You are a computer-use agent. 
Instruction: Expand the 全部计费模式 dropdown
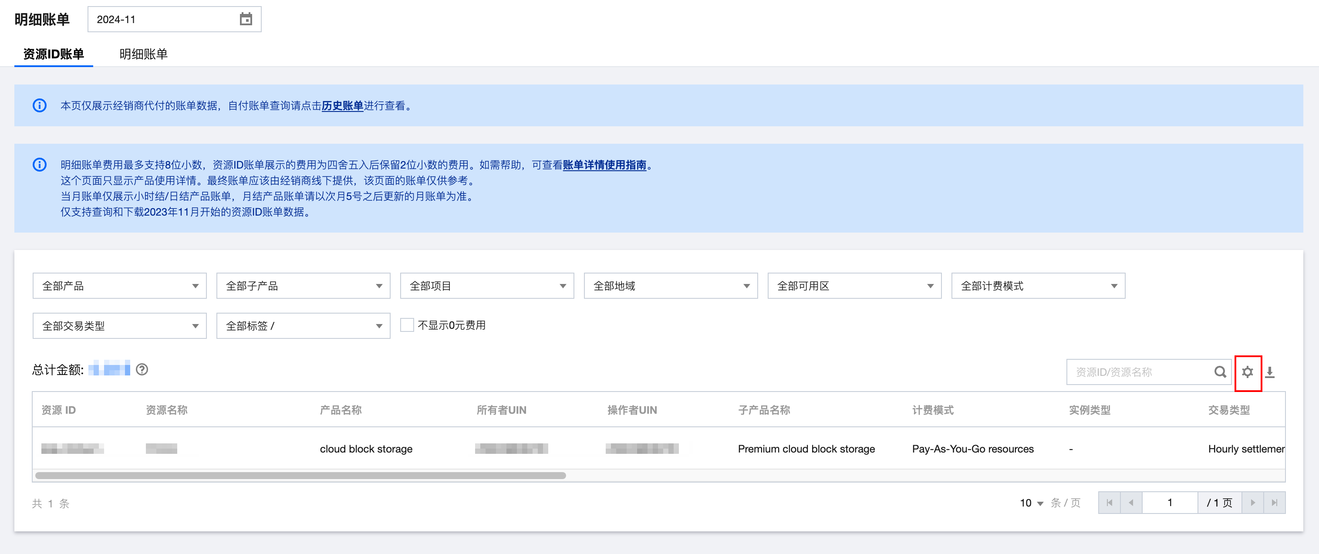1038,286
